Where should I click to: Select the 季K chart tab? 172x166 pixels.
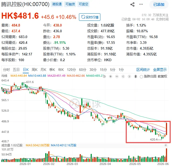coord(52,70)
